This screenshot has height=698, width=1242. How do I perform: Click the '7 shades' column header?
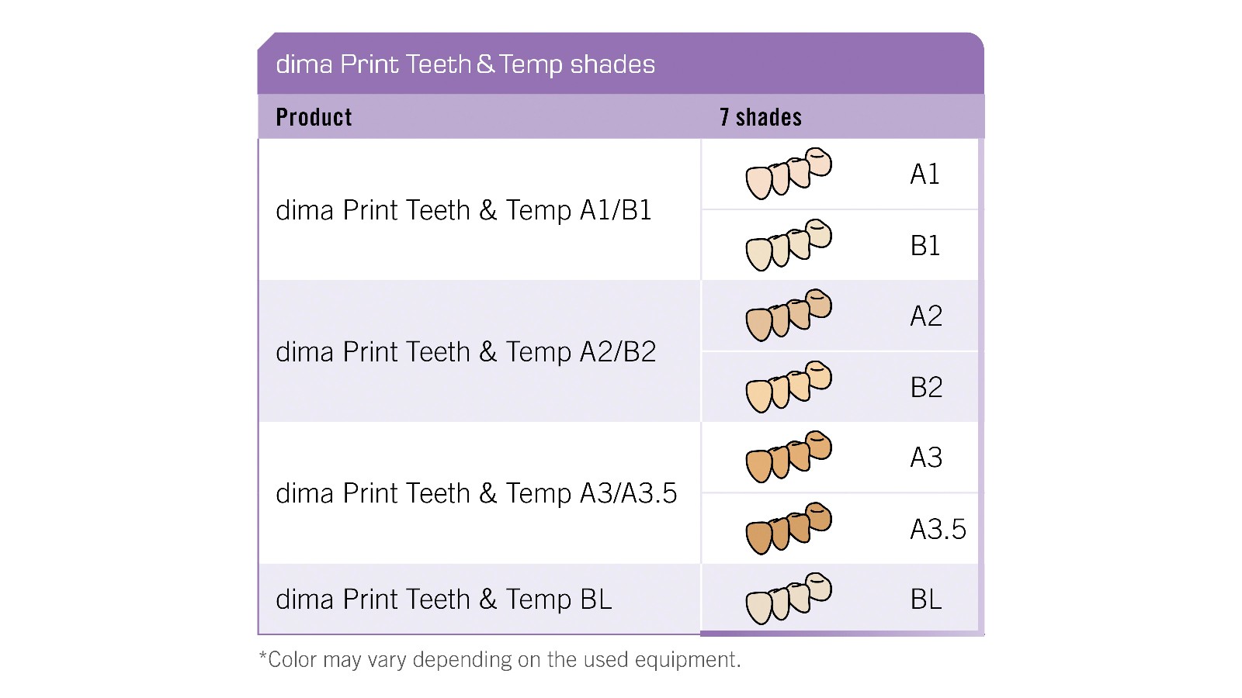[x=760, y=117]
